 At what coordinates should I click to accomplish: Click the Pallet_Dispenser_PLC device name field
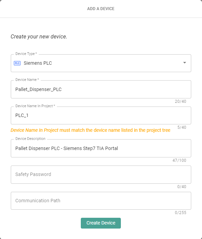pos(101,90)
